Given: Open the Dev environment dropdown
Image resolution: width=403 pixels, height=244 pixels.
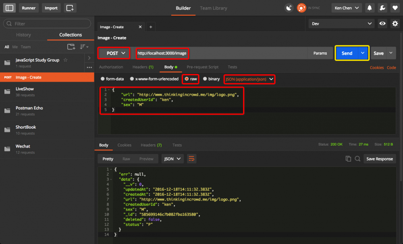Looking at the screenshot, I should click(341, 23).
